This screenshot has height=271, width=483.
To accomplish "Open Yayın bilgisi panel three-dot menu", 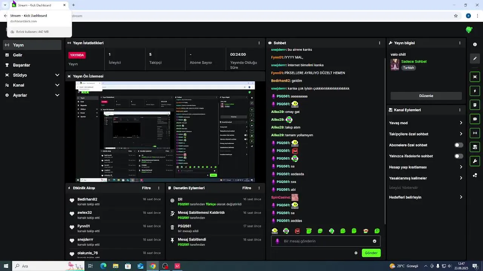I will pyautogui.click(x=460, y=43).
